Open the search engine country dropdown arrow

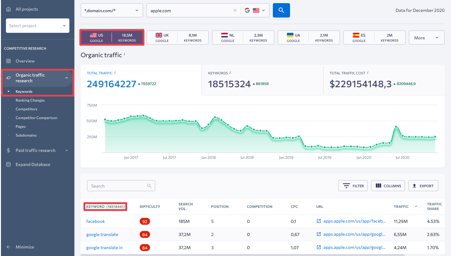pyautogui.click(x=263, y=11)
